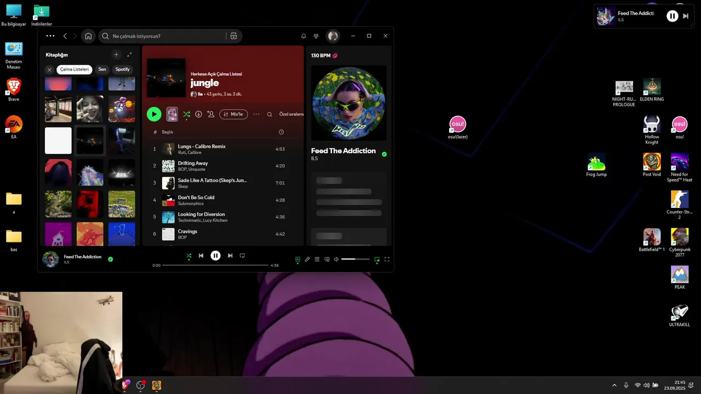Click Feed The Addiction title in side panel
The image size is (701, 394).
click(343, 151)
